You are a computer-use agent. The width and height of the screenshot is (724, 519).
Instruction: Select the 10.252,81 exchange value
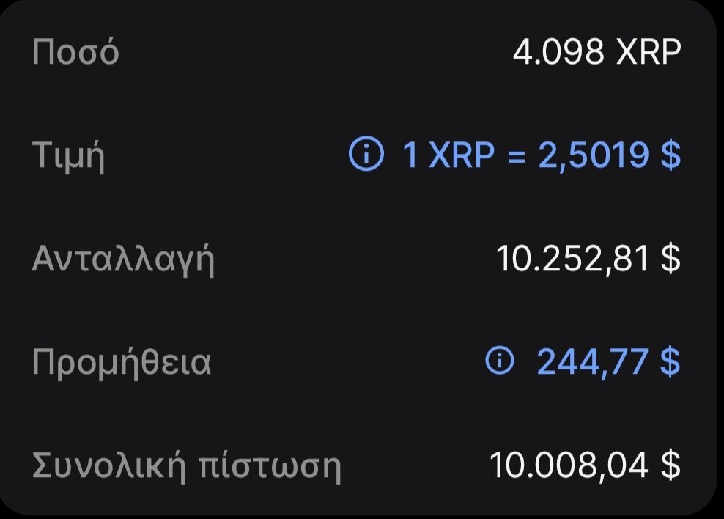573,259
